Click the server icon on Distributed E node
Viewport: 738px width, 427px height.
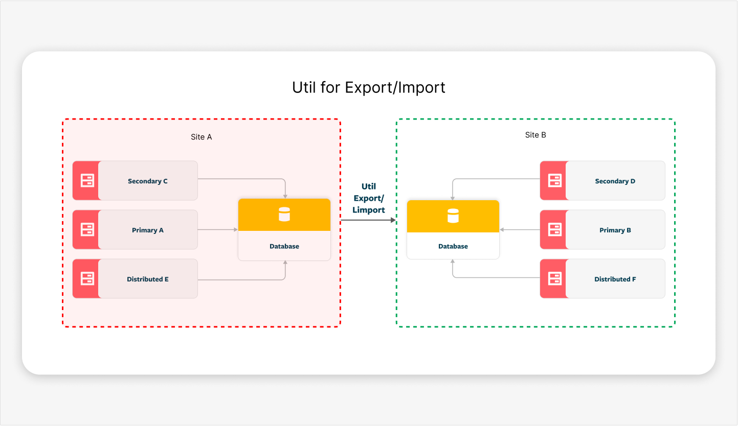87,278
